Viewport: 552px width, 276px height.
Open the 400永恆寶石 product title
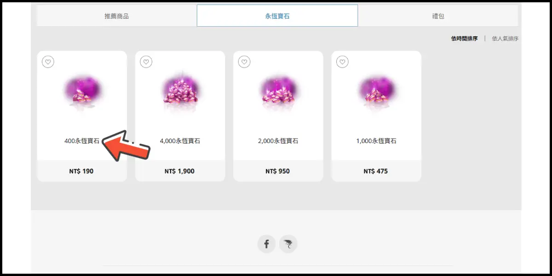pyautogui.click(x=82, y=141)
